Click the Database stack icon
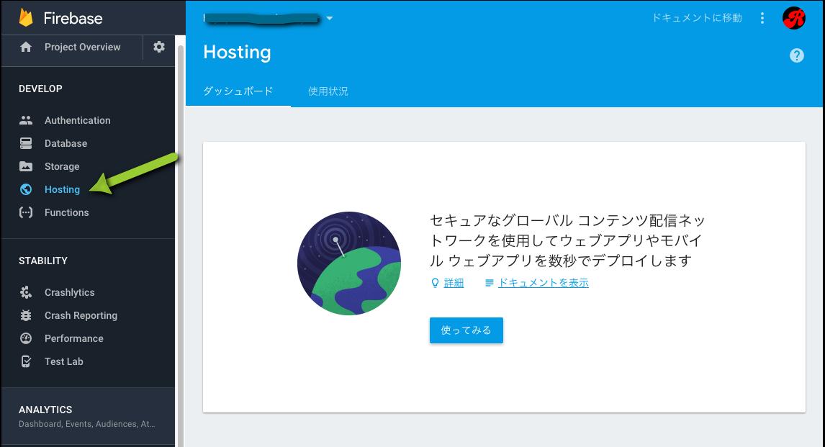 coord(26,143)
